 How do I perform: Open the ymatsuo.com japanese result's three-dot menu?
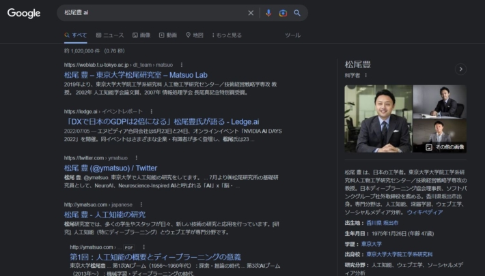[141, 204]
